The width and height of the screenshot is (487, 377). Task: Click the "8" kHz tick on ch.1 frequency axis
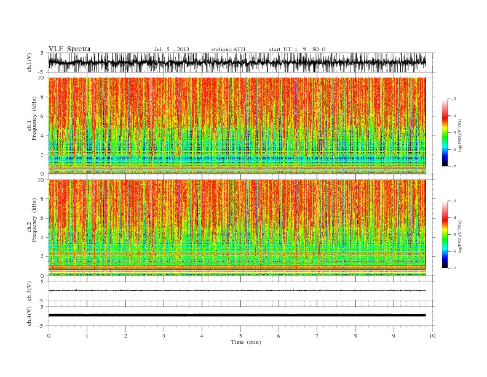tap(42, 97)
